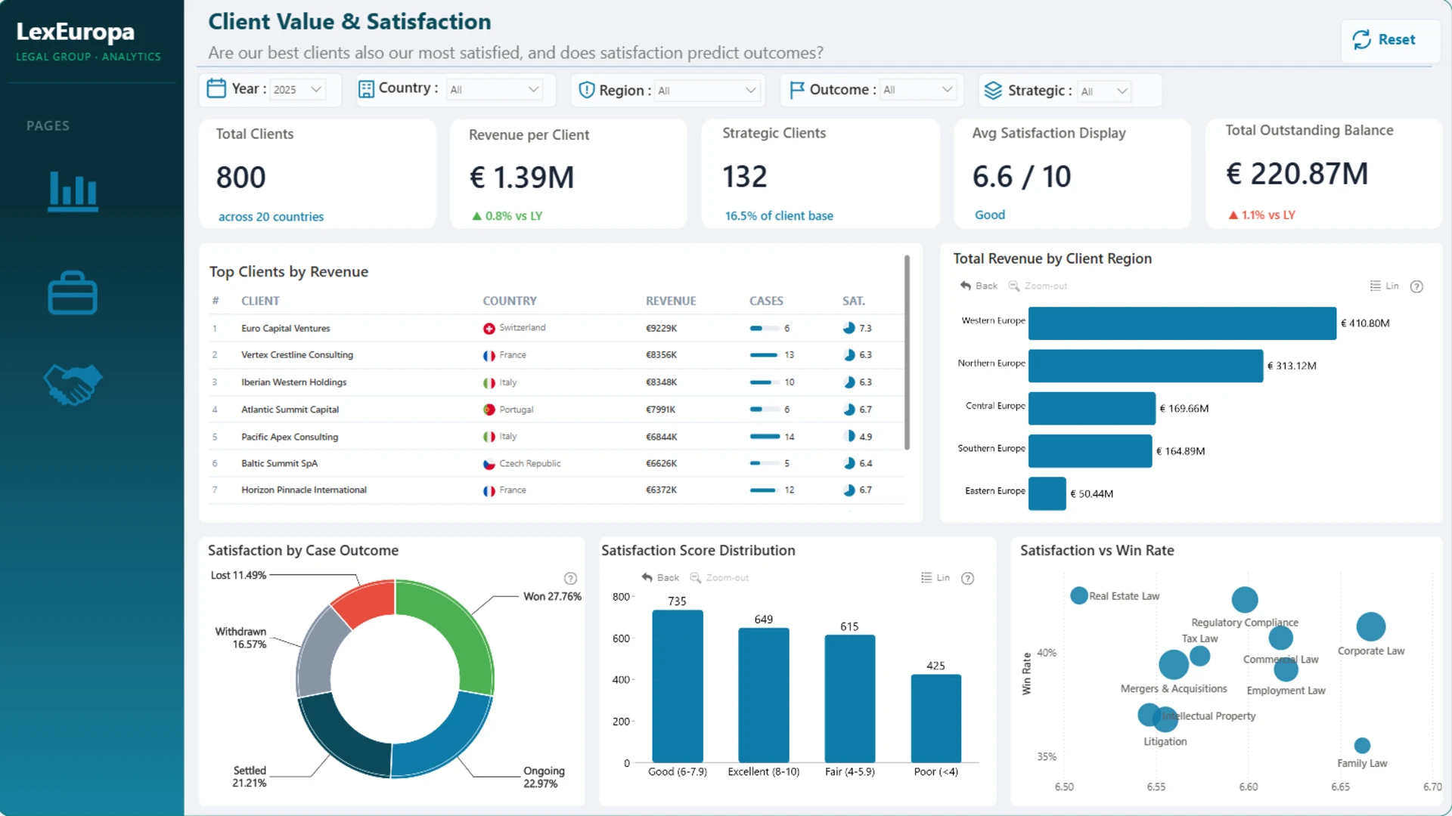The width and height of the screenshot is (1452, 816).
Task: Click the Western Europe revenue bar
Action: coord(1182,323)
